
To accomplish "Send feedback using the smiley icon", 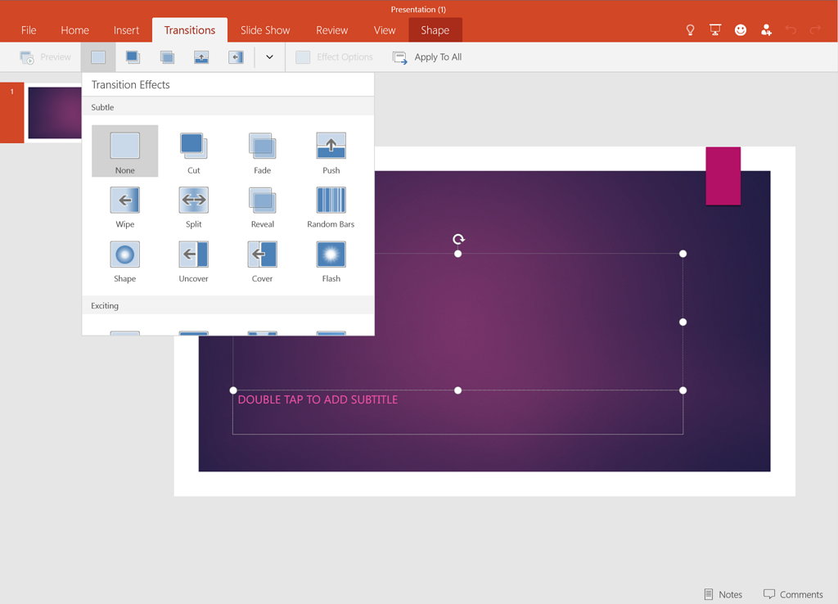I will [741, 29].
